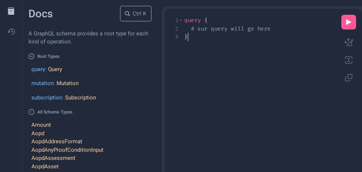Viewport: 362px width, 172px height.
Task: Click the schema description paragraph text
Action: [88, 38]
